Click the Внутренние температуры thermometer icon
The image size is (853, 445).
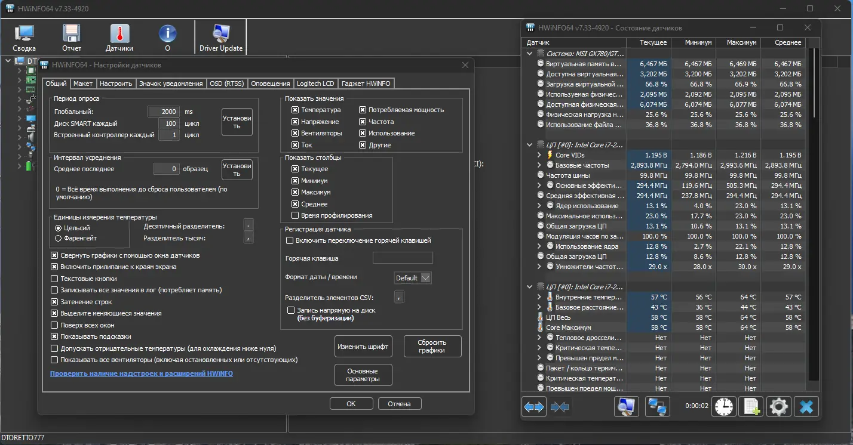(550, 297)
